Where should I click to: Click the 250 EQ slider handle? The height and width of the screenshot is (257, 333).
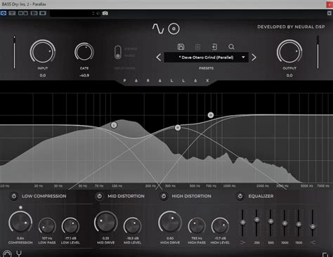256,220
